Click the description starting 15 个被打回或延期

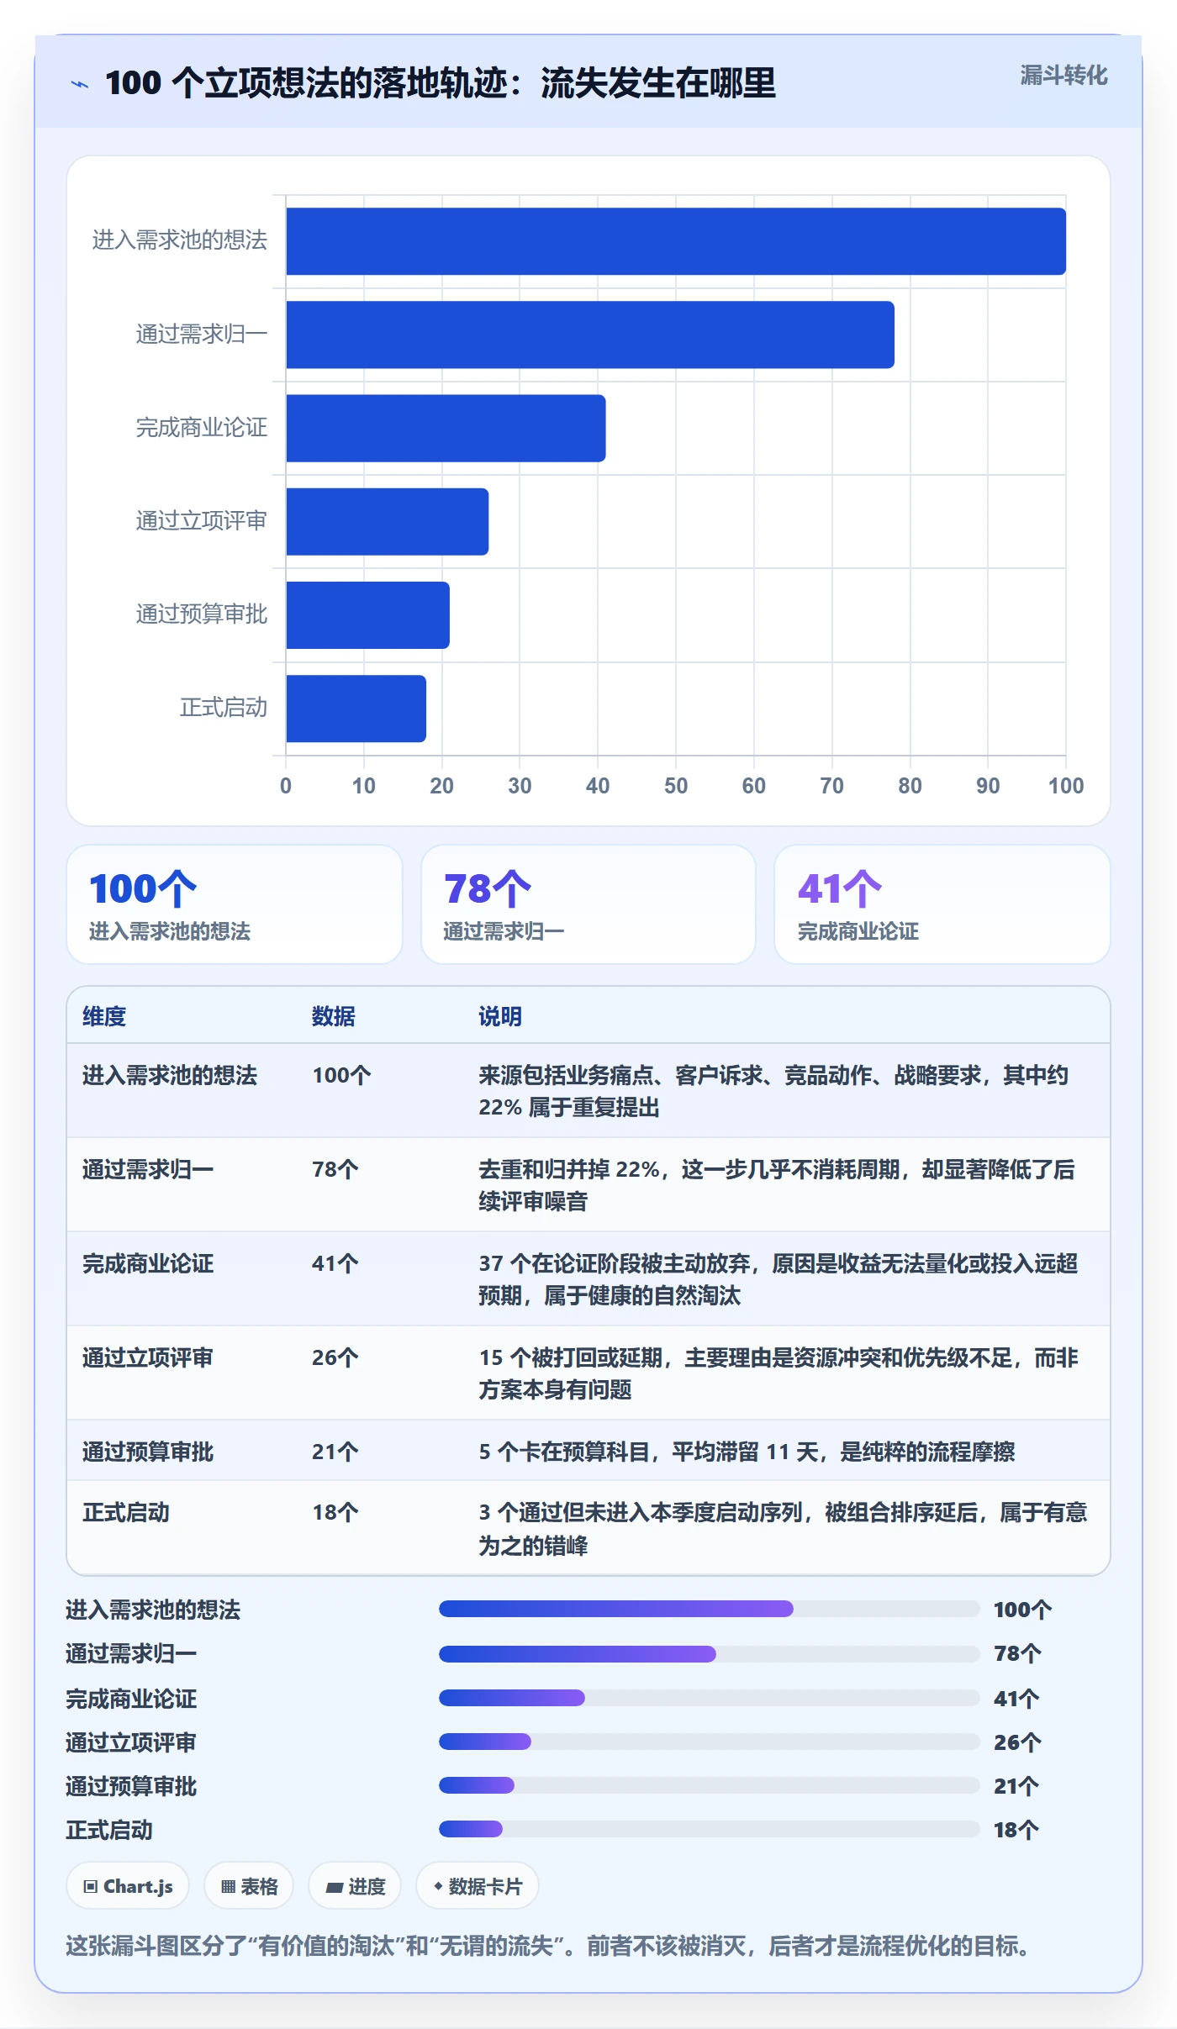click(779, 1373)
